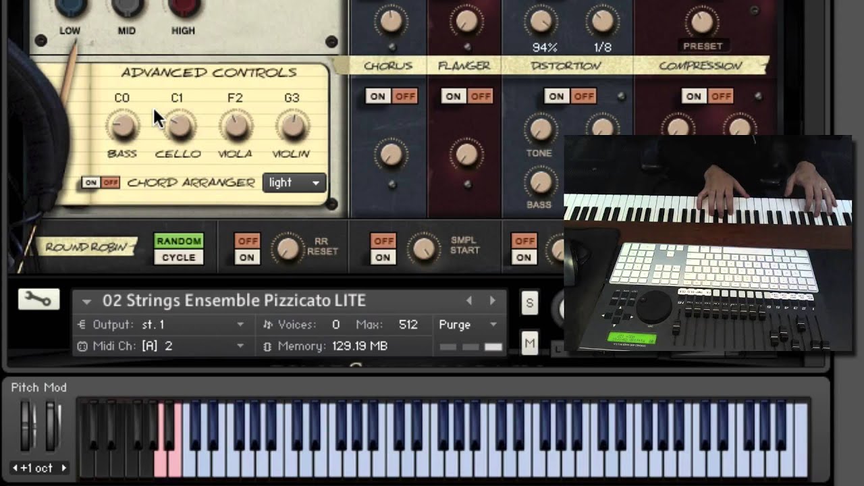This screenshot has width=864, height=486.
Task: Turn Flanger ON
Action: pyautogui.click(x=454, y=97)
